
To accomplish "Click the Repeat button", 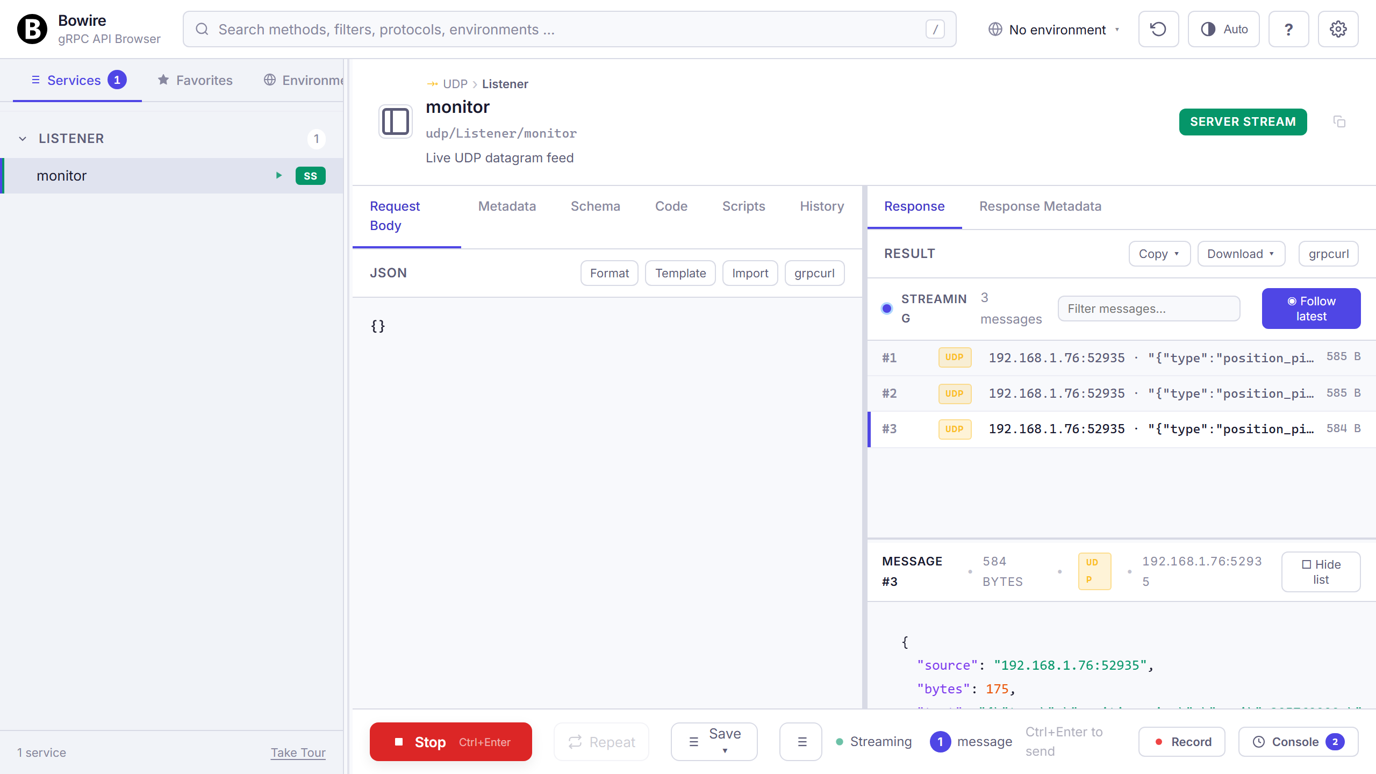I will (x=601, y=742).
